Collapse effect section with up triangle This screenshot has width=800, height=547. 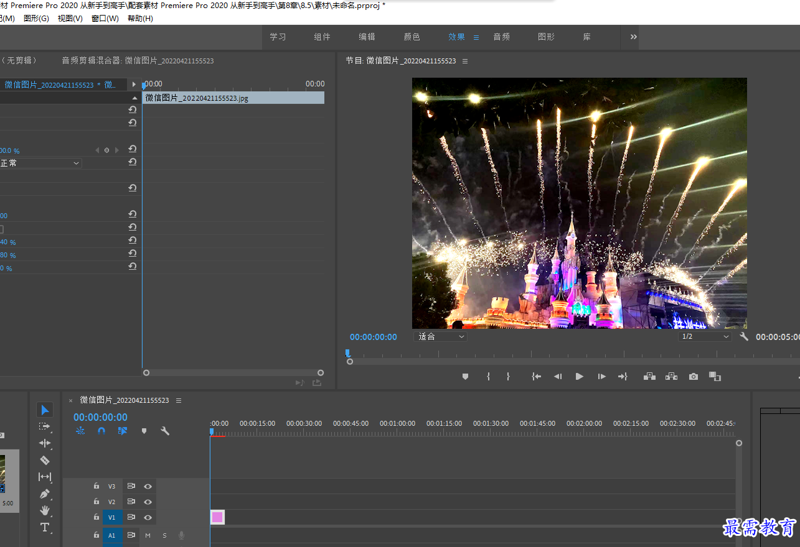pos(134,98)
